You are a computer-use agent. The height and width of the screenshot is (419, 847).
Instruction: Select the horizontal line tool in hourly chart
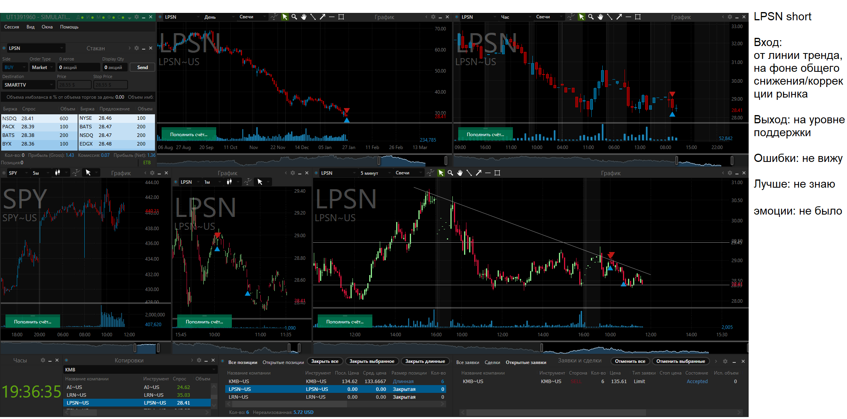tap(628, 17)
